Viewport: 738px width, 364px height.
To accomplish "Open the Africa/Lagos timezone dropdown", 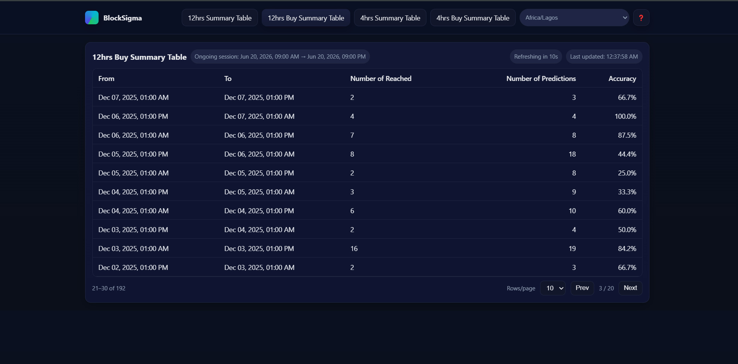I will click(x=574, y=18).
